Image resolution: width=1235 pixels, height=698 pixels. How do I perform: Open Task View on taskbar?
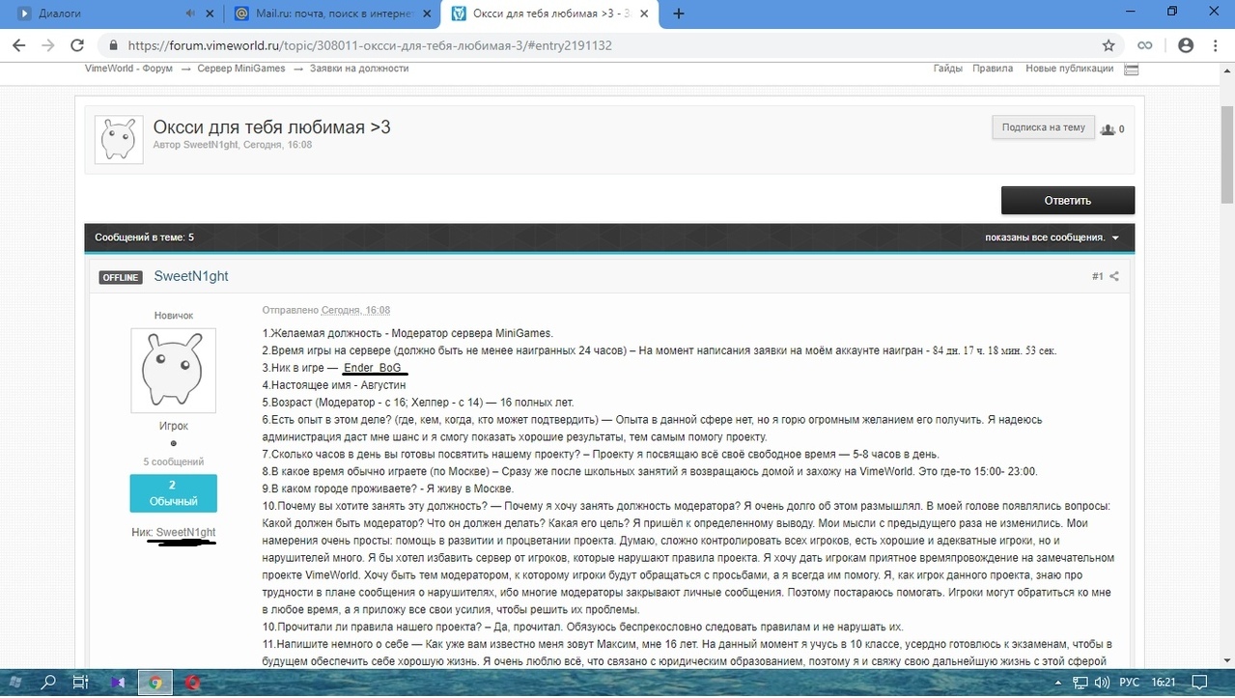[81, 683]
